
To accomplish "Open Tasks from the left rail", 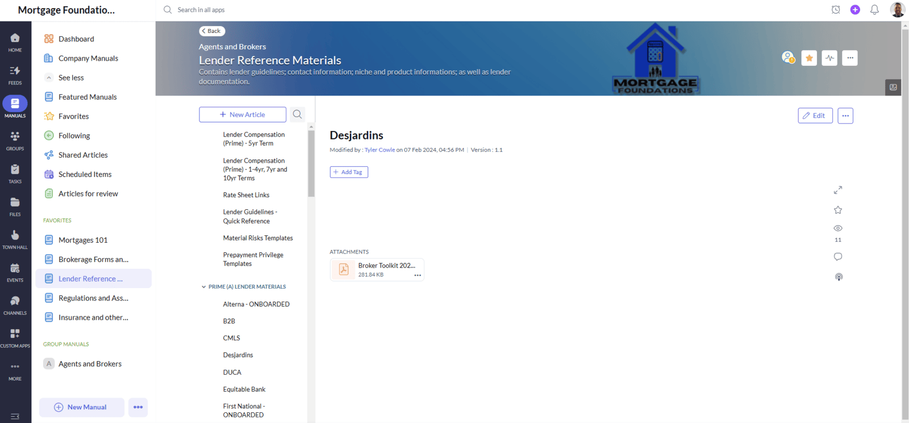I will tap(15, 174).
